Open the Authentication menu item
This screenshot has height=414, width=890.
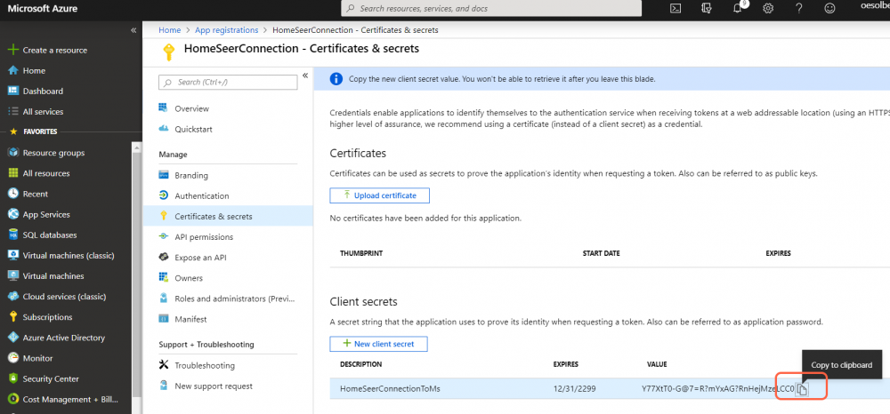201,195
